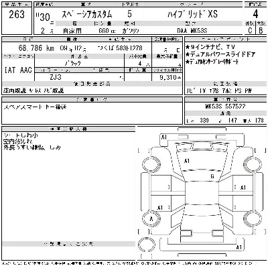This screenshot has width=268, height=268.
Task: Click the A1 mark on the front bumper corner
Action: point(164,137)
